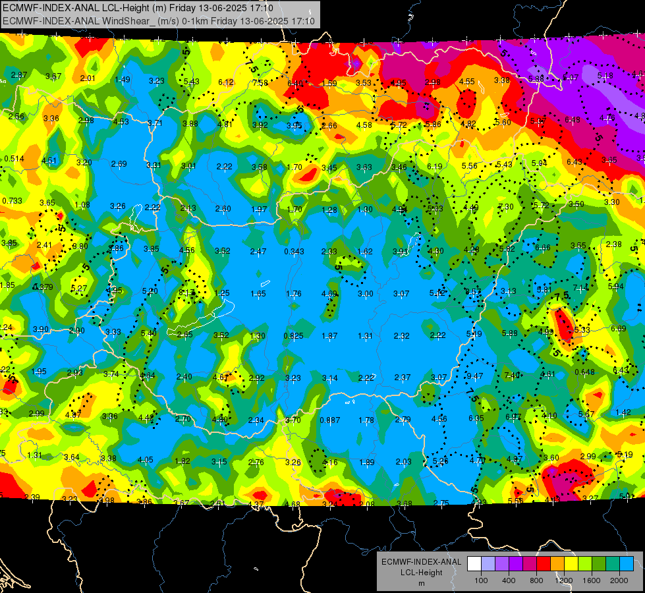Pick the lime green legend swatch
The width and height of the screenshot is (645, 593).
tap(585, 564)
